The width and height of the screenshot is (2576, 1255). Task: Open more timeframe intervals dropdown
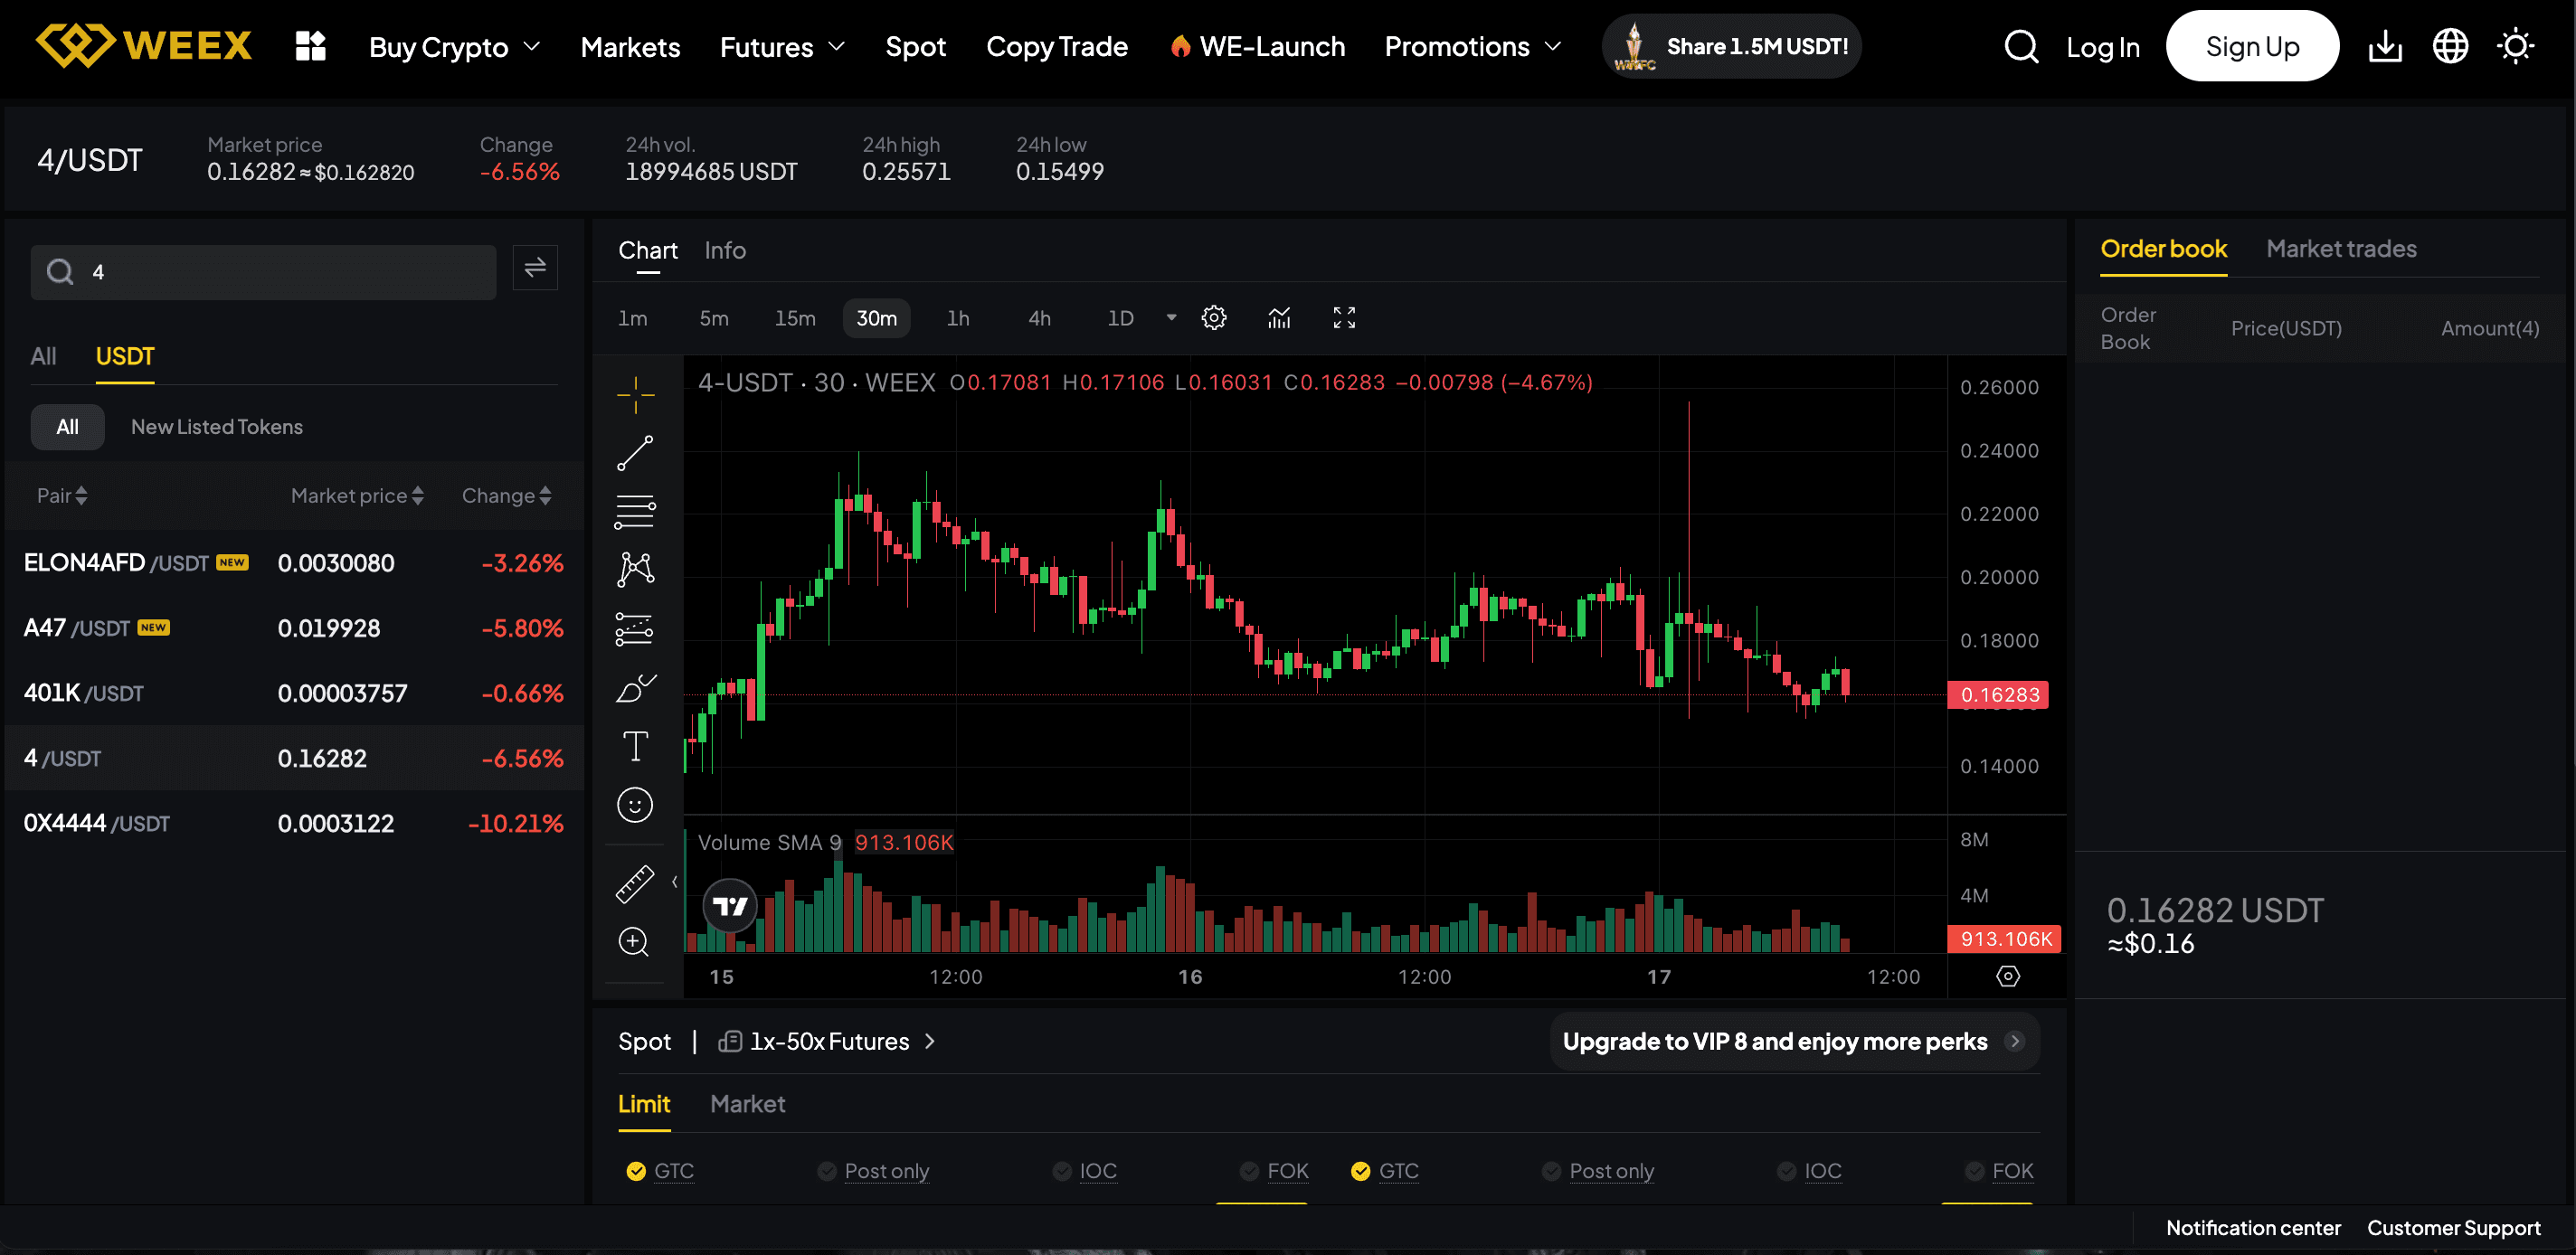click(1171, 318)
